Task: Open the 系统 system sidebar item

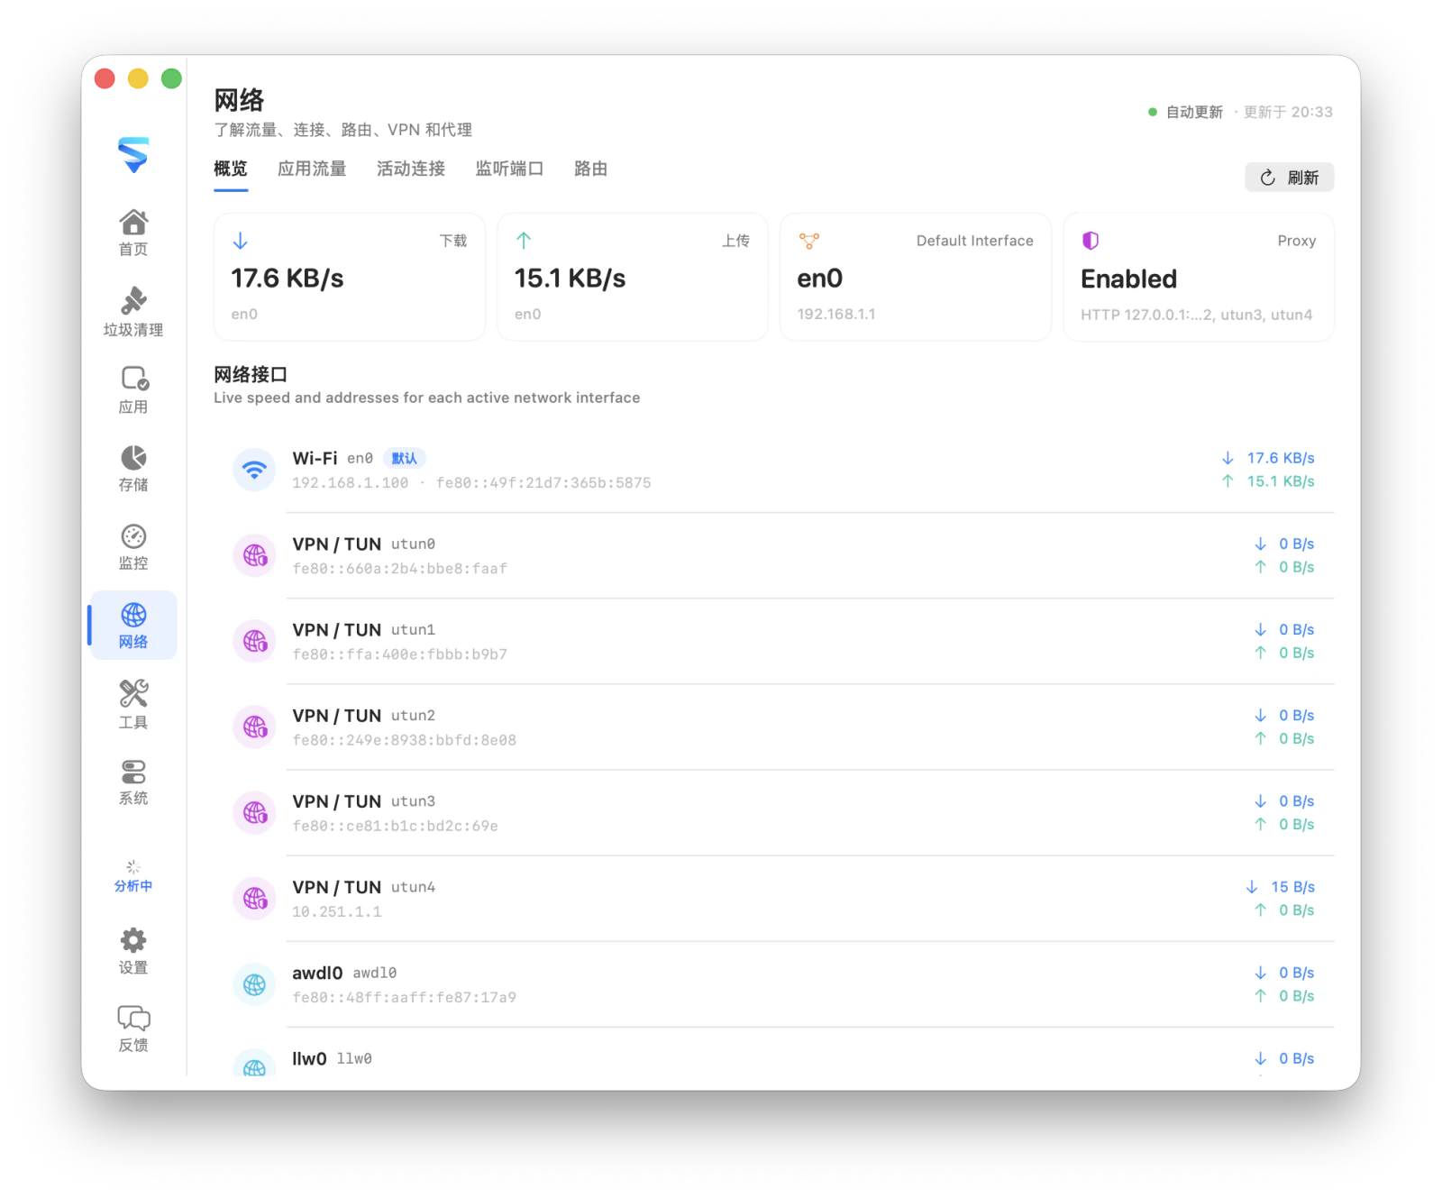Action: [133, 782]
